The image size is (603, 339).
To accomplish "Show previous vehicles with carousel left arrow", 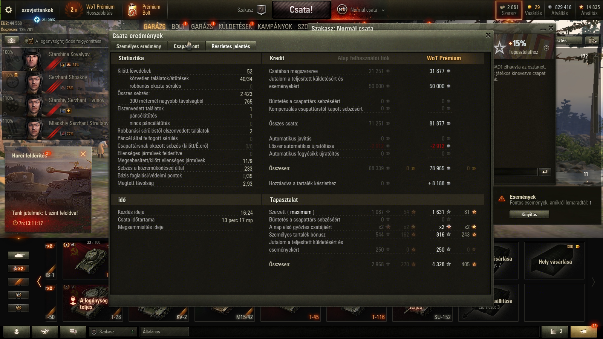I will [39, 281].
